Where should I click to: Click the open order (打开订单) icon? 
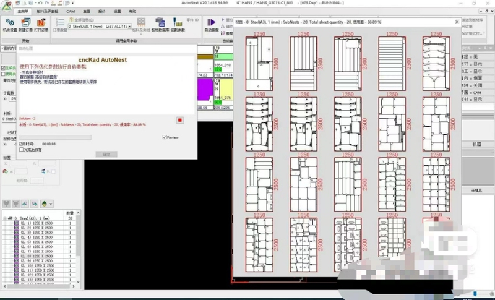pos(41,23)
